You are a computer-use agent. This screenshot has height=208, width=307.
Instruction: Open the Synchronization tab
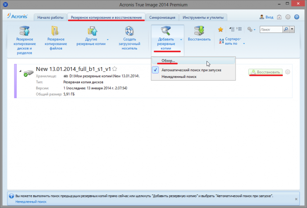coord(162,18)
